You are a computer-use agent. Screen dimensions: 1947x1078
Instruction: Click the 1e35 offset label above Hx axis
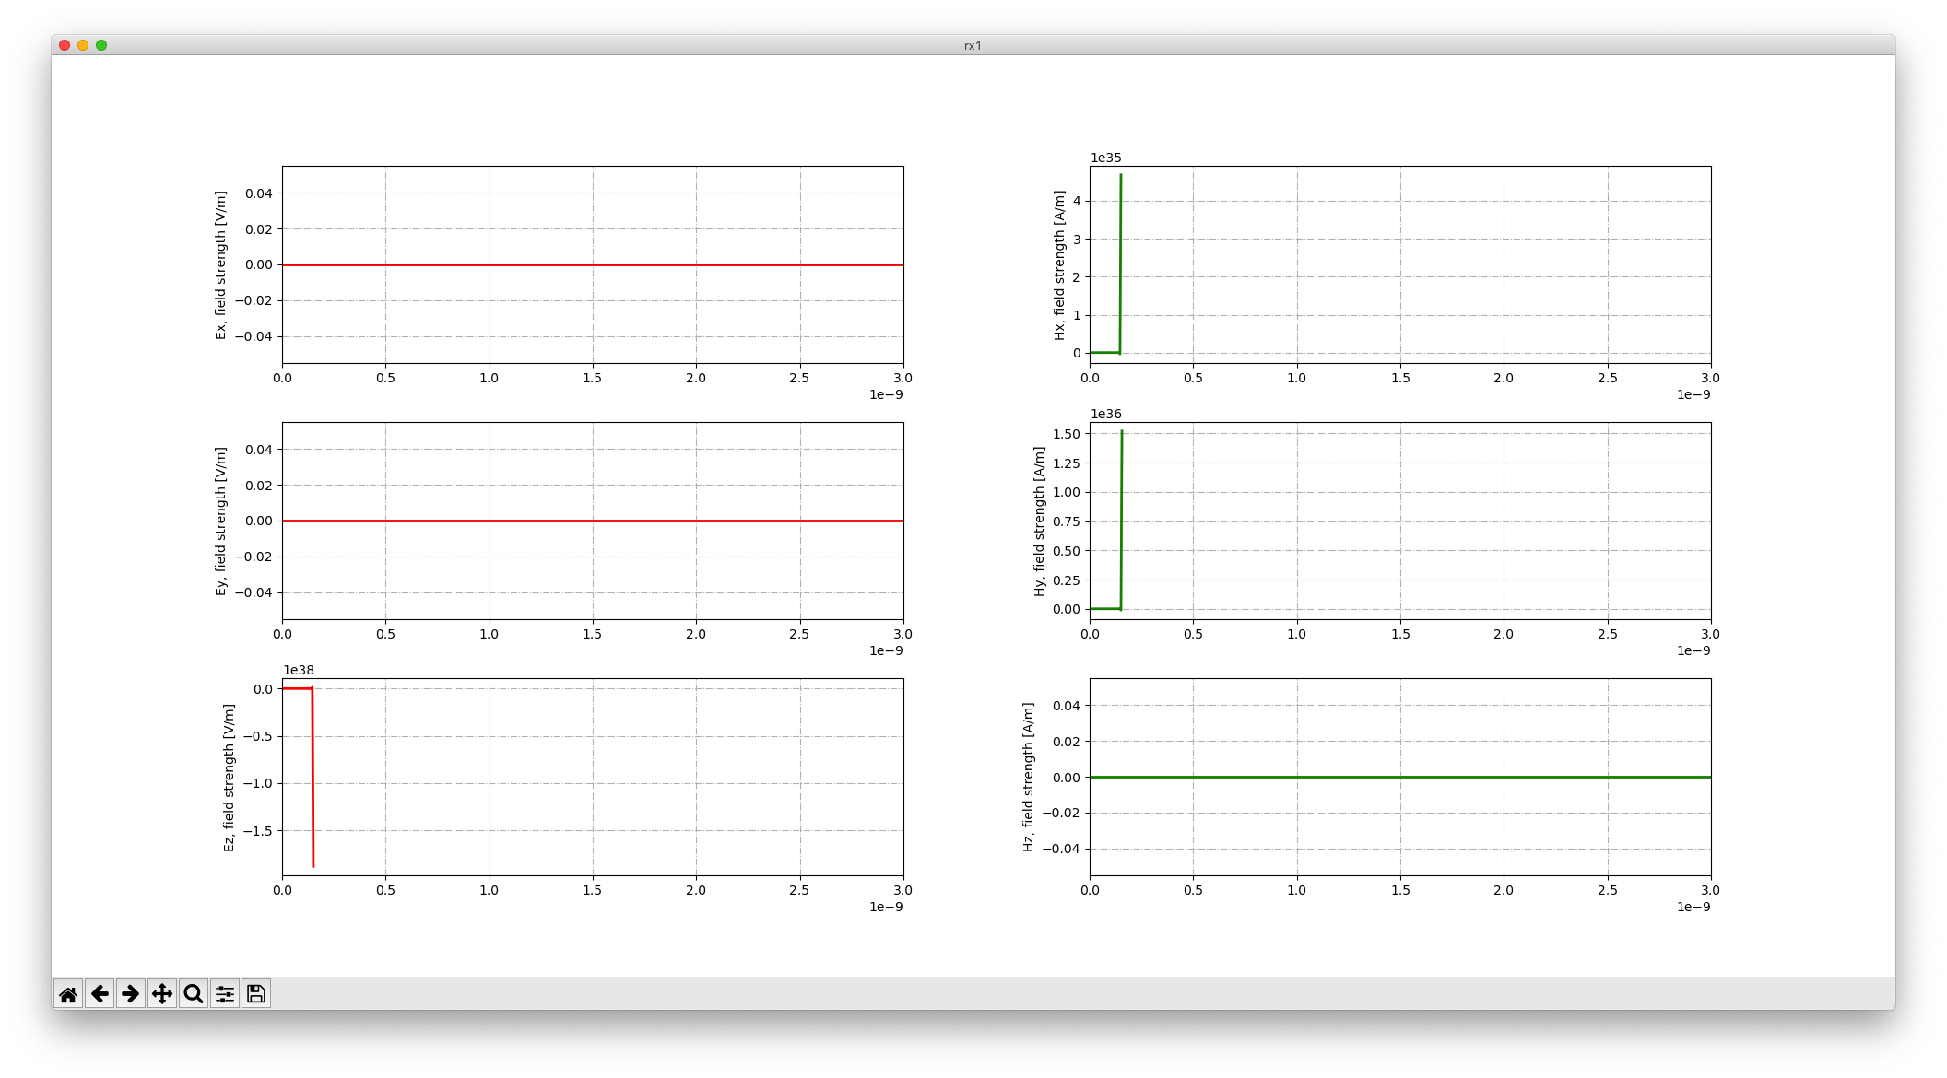click(x=1105, y=158)
